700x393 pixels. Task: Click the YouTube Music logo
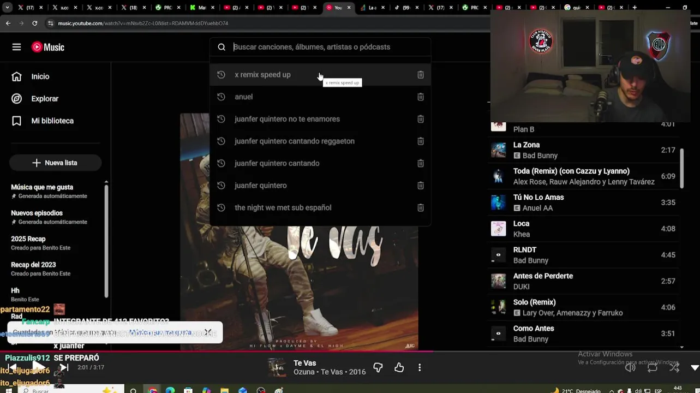[48, 47]
